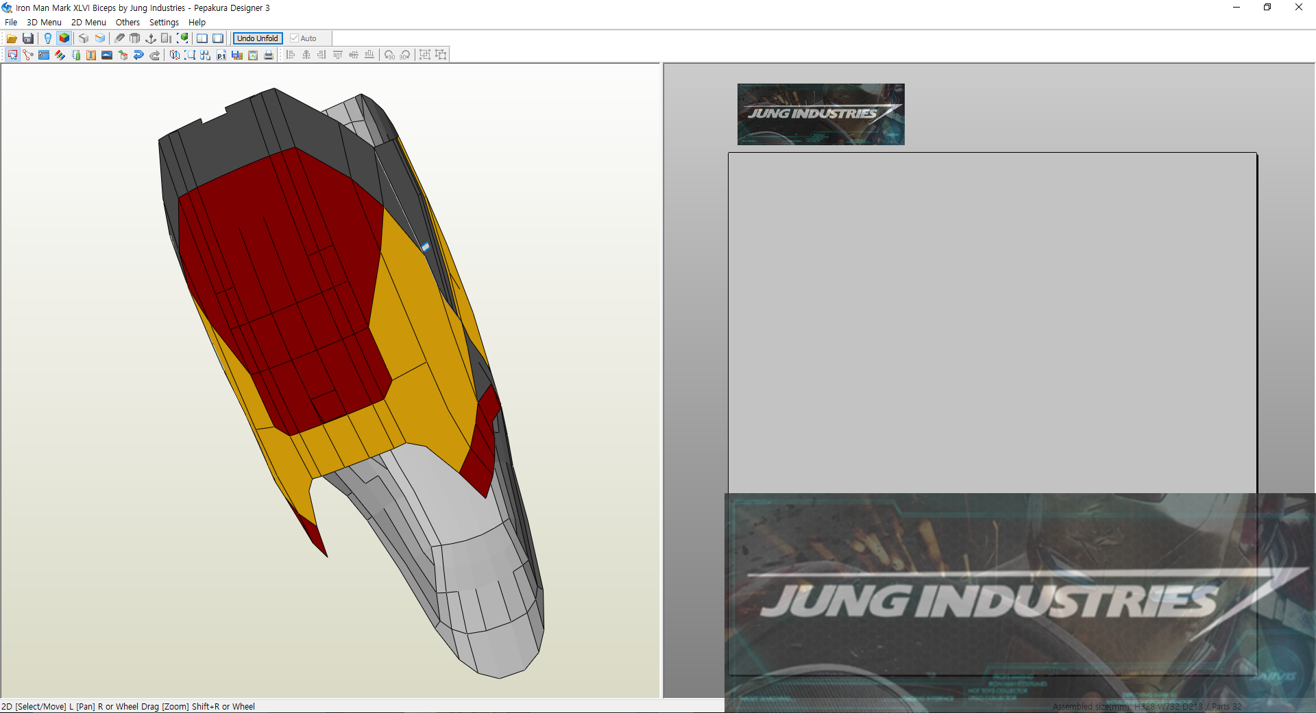This screenshot has height=713, width=1316.
Task: Open the 3D Menu
Action: [x=44, y=22]
